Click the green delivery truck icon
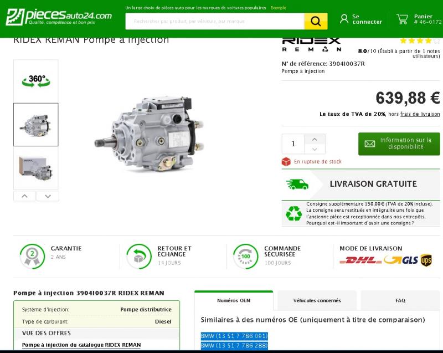 pyautogui.click(x=297, y=185)
